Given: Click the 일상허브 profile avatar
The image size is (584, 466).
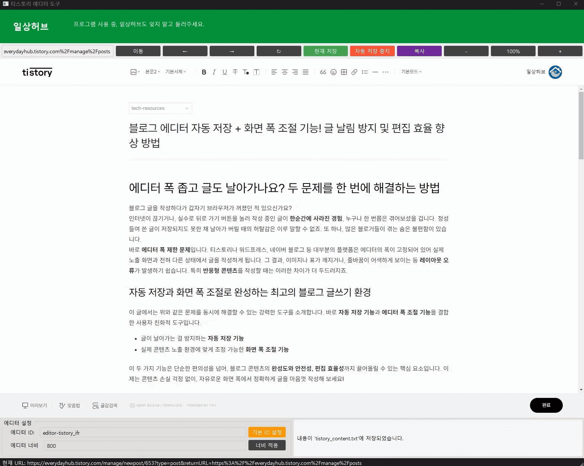Looking at the screenshot, I should [x=555, y=72].
